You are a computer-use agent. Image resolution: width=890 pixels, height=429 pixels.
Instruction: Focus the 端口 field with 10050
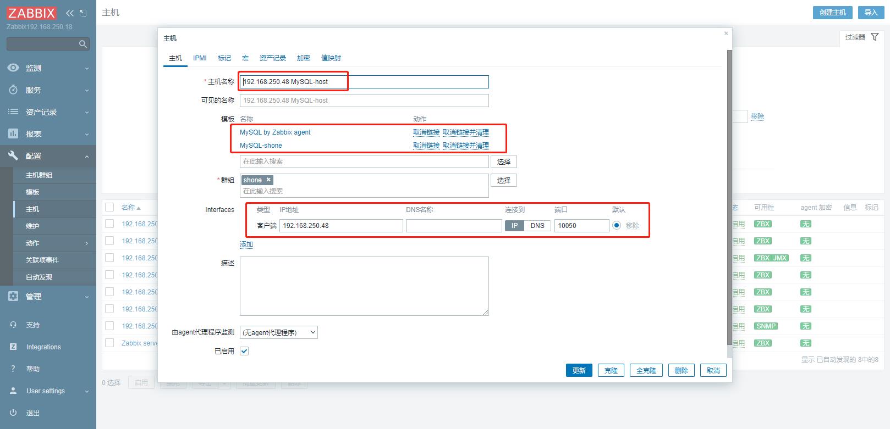click(582, 225)
